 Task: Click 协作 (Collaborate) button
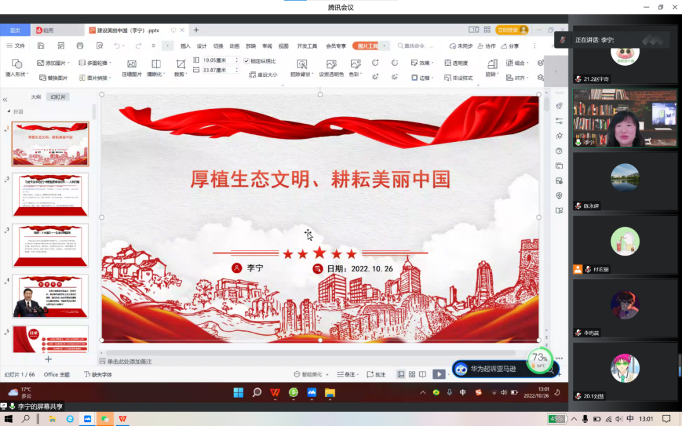tap(487, 45)
